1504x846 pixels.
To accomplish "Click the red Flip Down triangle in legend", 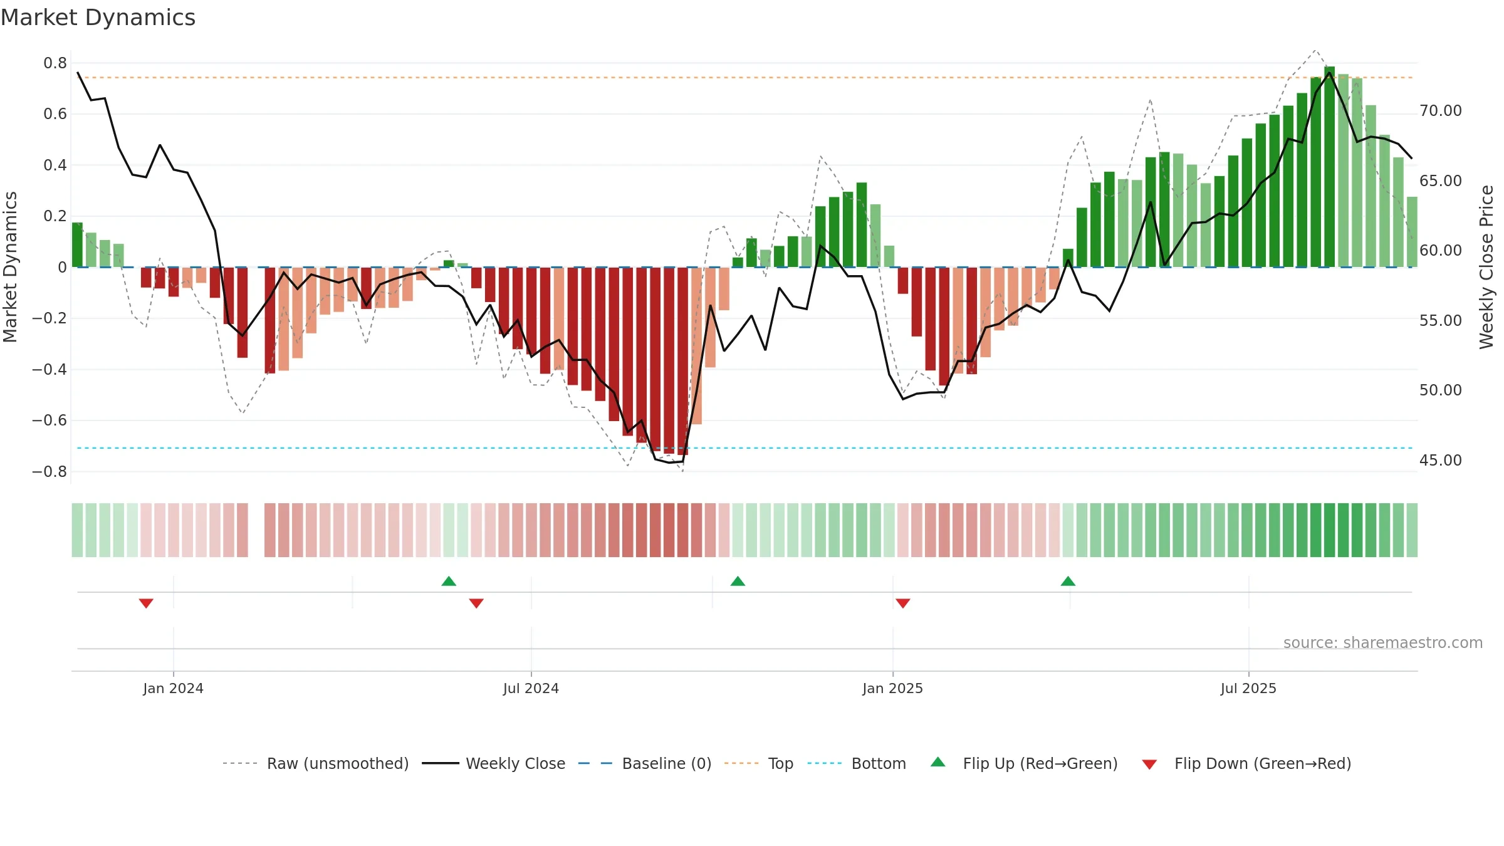I will click(x=1149, y=765).
